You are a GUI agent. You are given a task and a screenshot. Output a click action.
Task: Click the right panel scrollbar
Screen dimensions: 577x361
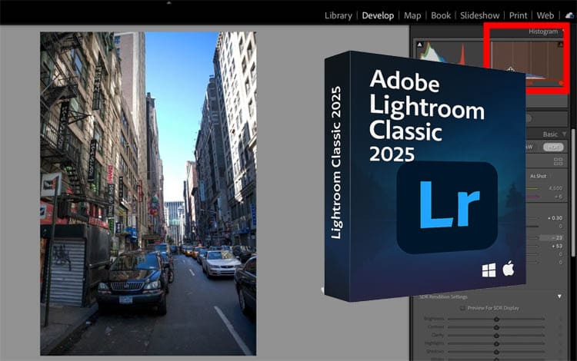pyautogui.click(x=574, y=193)
